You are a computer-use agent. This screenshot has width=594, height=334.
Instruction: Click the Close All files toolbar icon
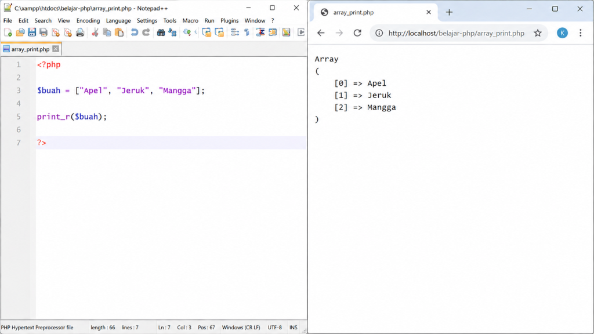pos(68,32)
